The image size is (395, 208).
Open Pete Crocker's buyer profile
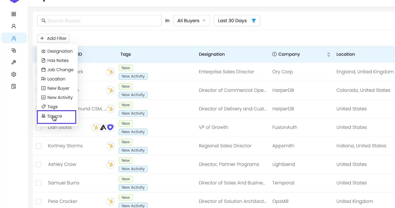pos(63,201)
